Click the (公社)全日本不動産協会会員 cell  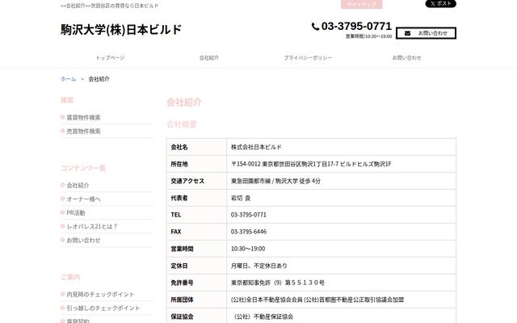pos(341,300)
